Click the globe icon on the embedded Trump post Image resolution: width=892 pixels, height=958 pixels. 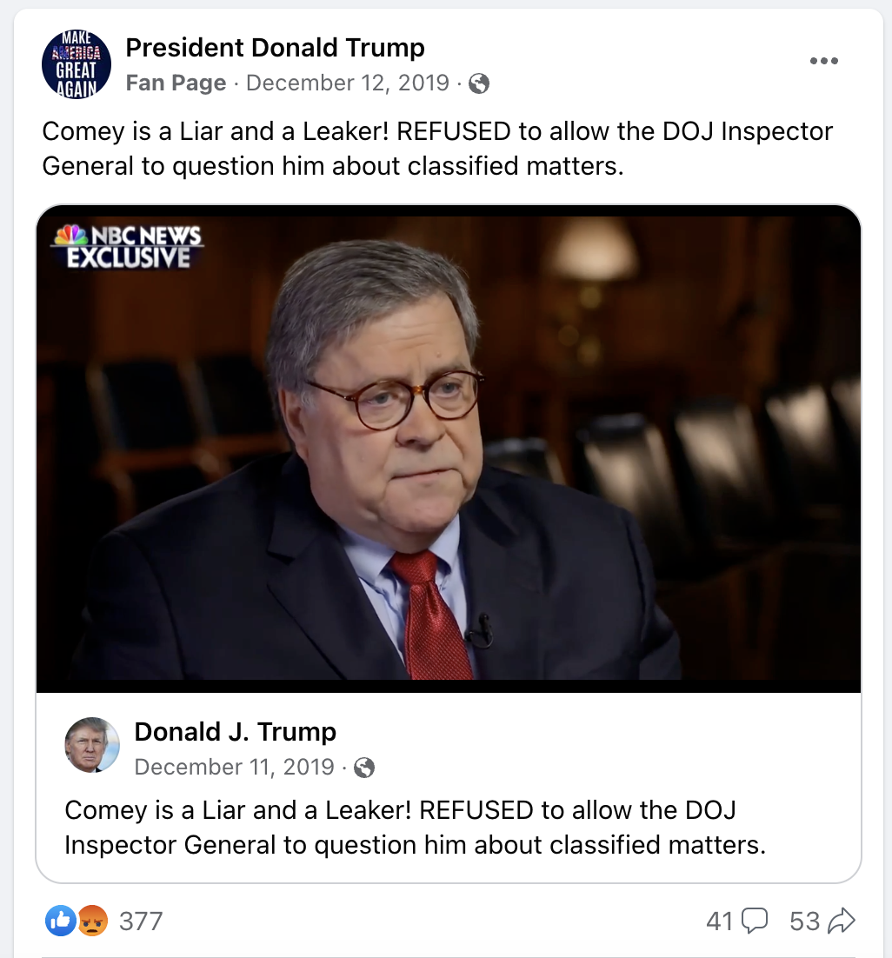[365, 768]
